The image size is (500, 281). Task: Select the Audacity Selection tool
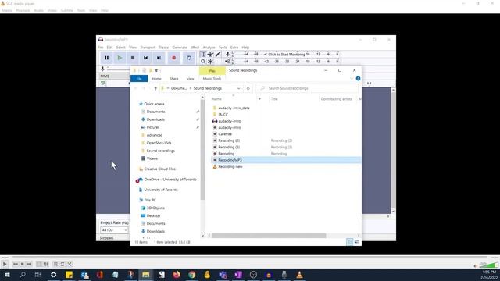203,55
